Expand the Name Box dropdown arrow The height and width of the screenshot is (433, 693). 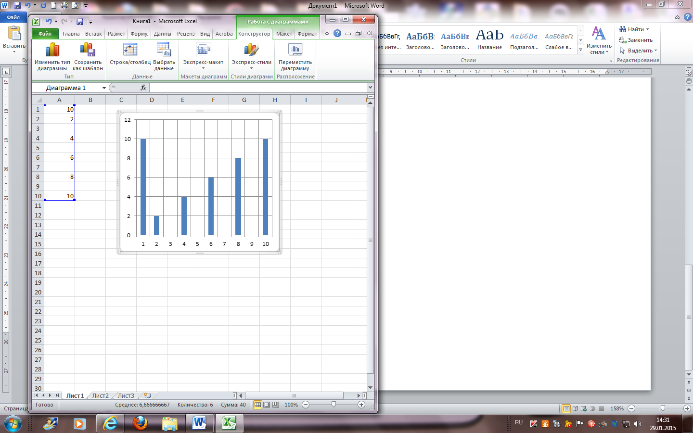[x=104, y=88]
